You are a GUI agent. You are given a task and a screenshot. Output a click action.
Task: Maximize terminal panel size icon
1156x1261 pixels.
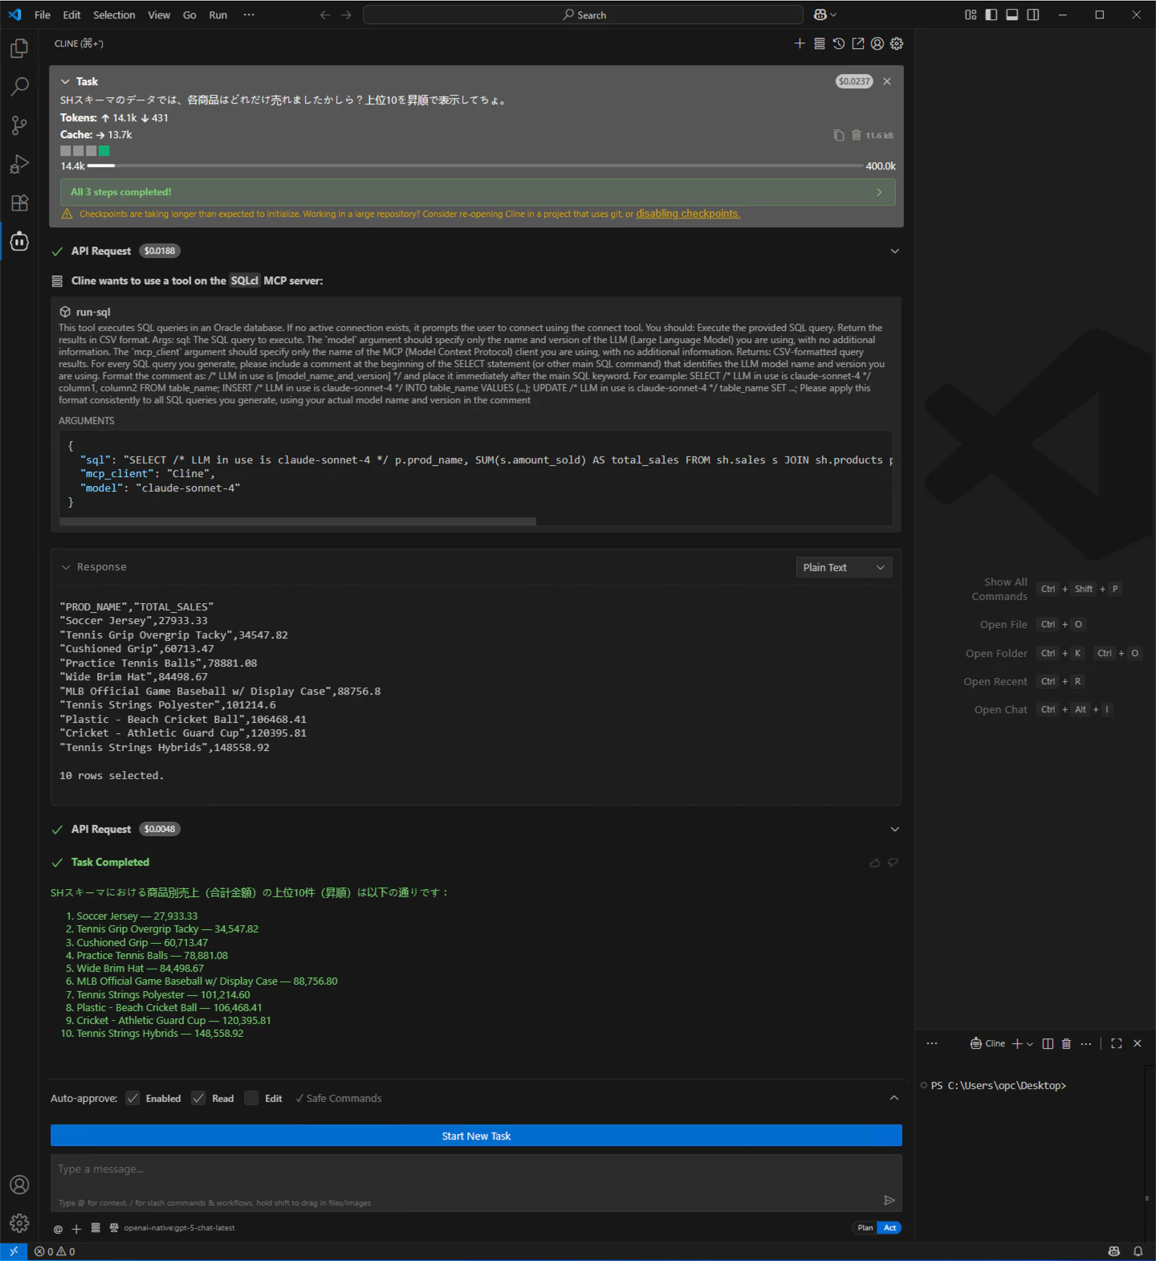pyautogui.click(x=1117, y=1043)
